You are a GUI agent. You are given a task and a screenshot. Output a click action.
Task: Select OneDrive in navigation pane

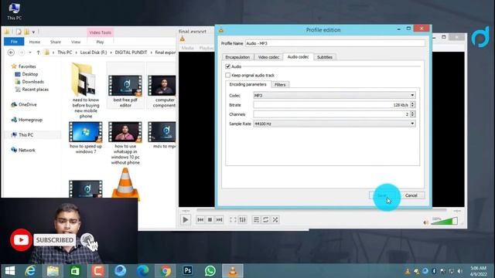click(x=28, y=105)
